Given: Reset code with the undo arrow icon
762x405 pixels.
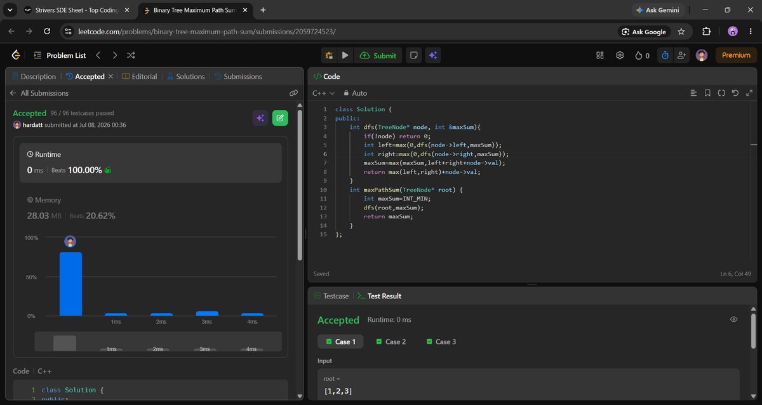Looking at the screenshot, I should [735, 93].
